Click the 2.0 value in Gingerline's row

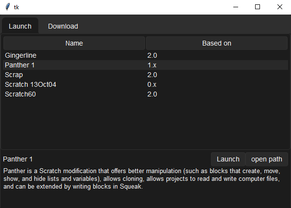(152, 55)
